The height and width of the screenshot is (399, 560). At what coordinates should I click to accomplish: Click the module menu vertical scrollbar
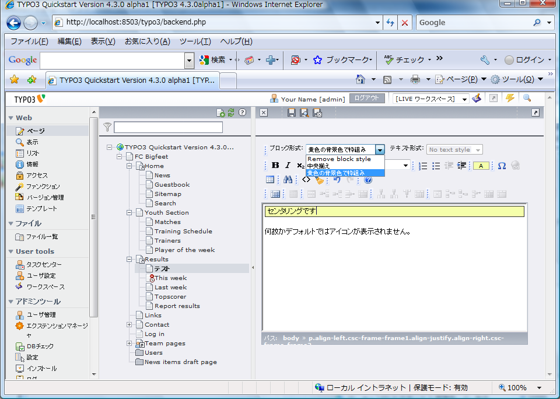pyautogui.click(x=93, y=217)
